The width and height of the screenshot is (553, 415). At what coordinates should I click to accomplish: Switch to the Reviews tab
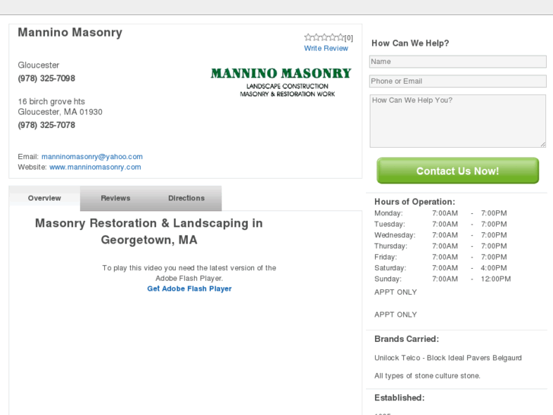click(116, 198)
